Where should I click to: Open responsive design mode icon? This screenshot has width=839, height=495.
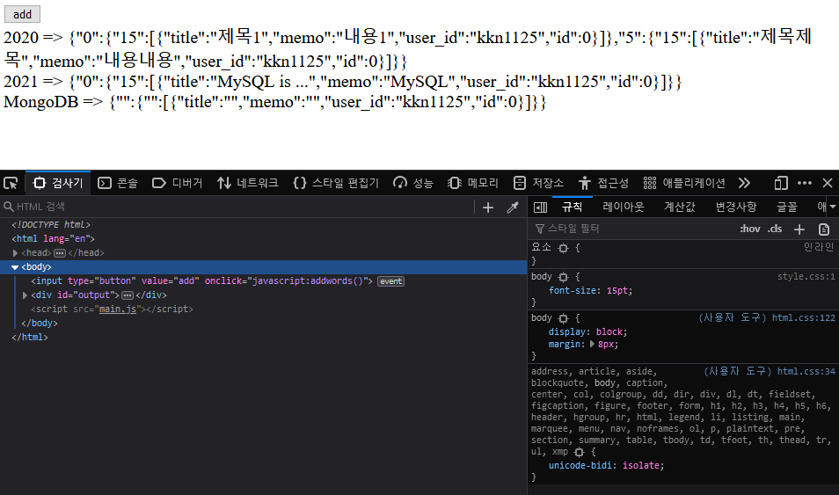tap(780, 183)
